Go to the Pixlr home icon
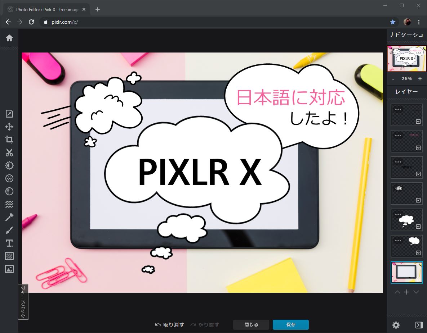Viewport: 427px width, 333px height. point(9,38)
